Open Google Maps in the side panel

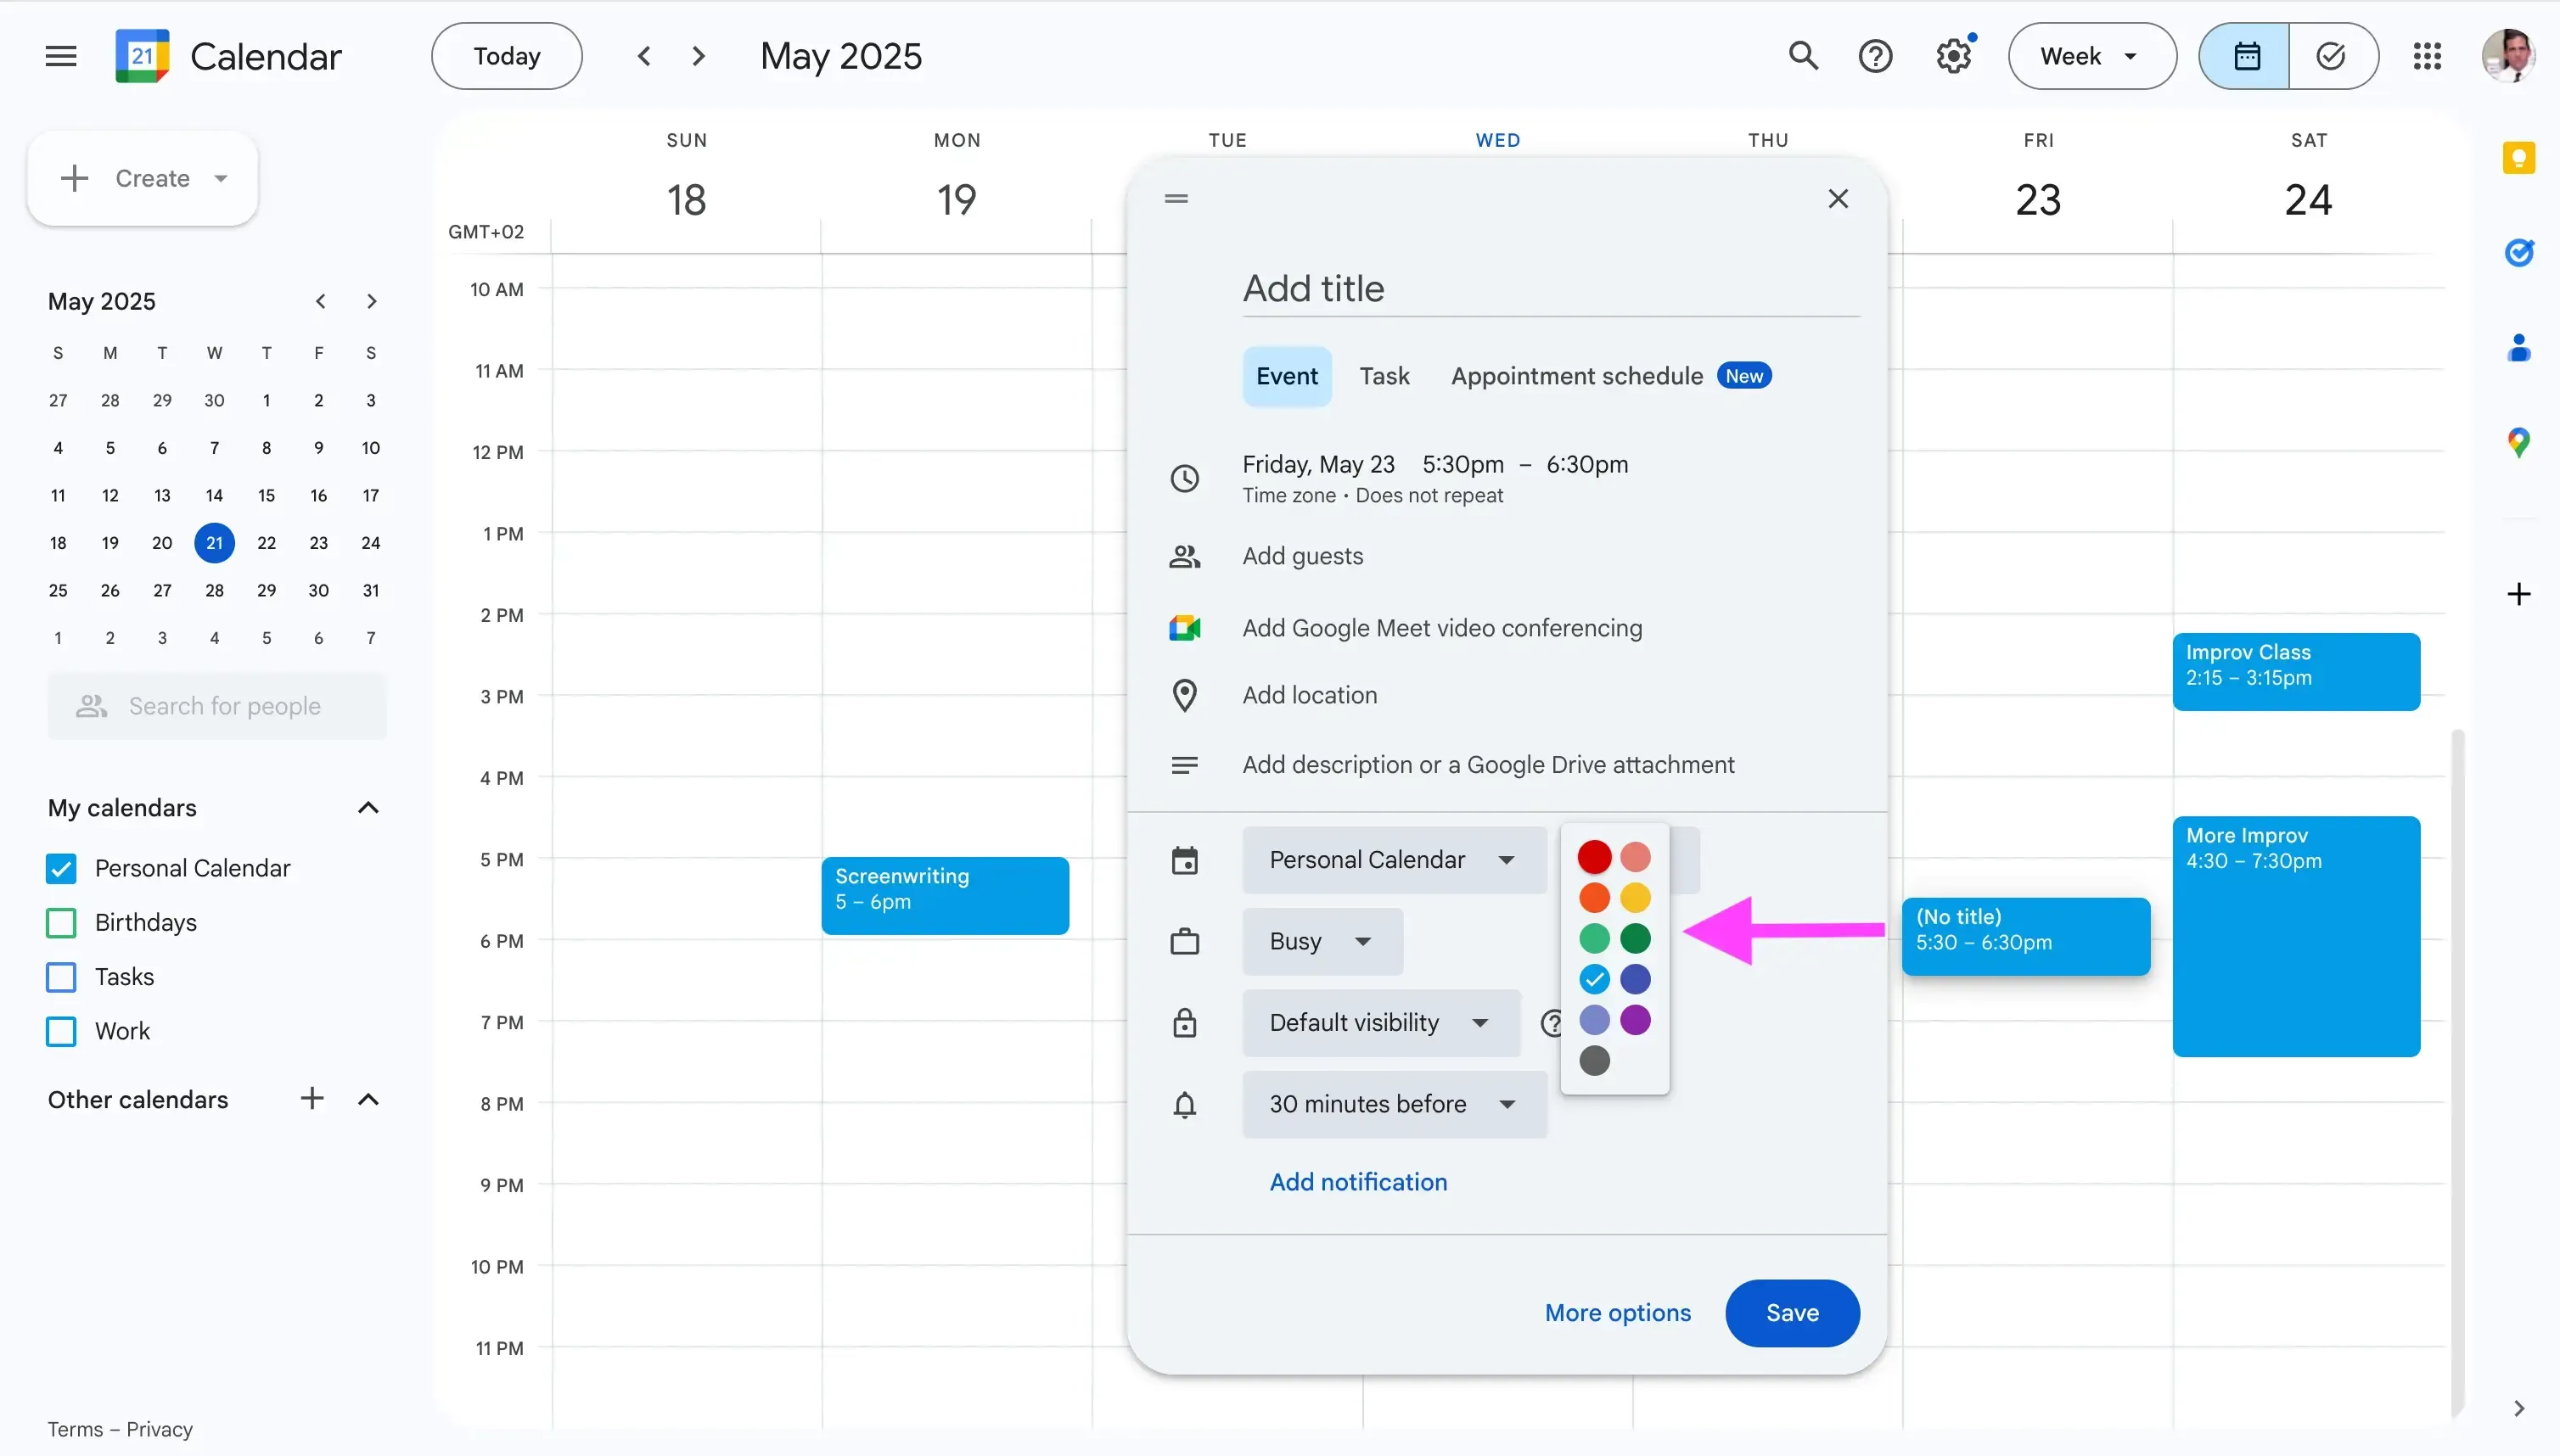click(x=2519, y=441)
